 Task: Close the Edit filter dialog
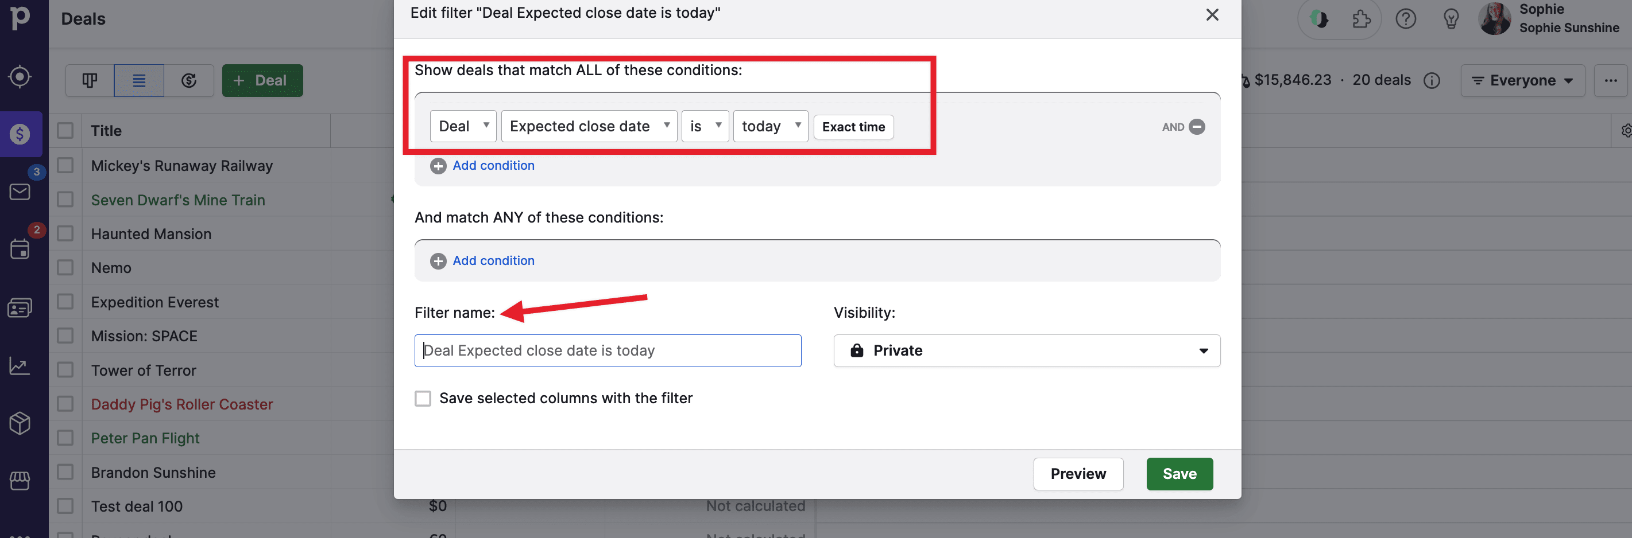(x=1211, y=14)
